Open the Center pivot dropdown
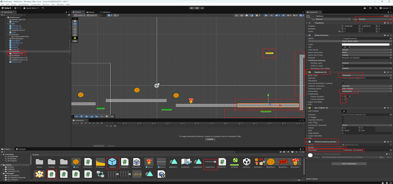This screenshot has height=184, width=393. point(79,15)
